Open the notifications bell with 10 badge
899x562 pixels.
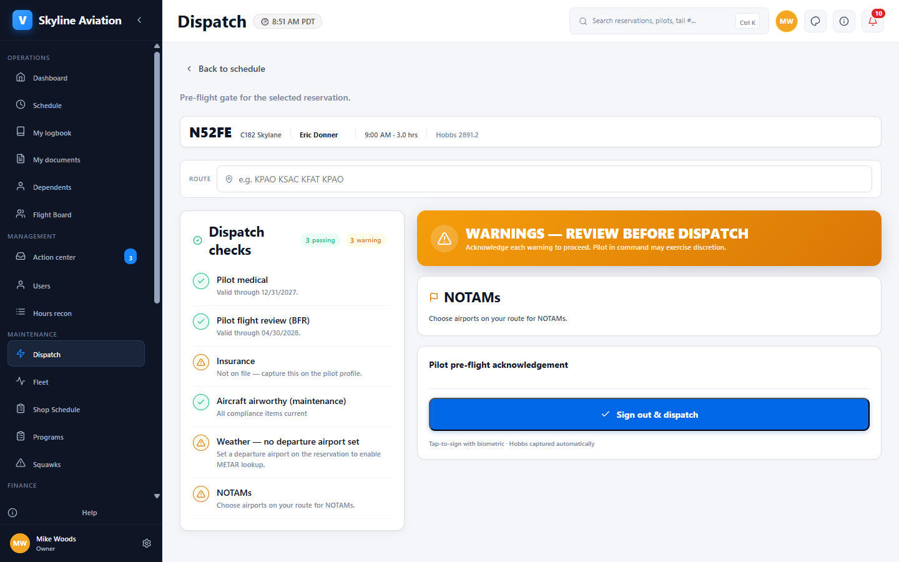873,21
